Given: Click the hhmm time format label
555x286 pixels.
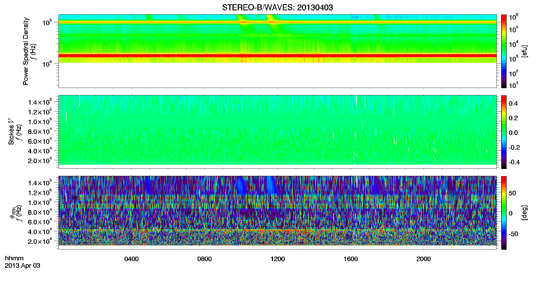Looking at the screenshot, I should click(x=14, y=258).
